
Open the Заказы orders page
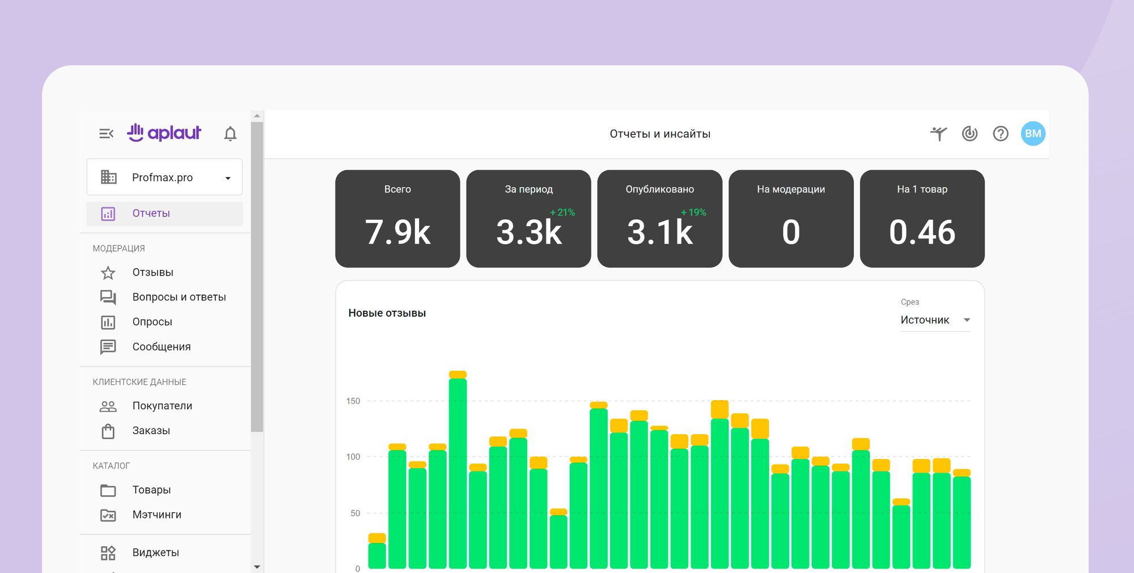coord(151,431)
